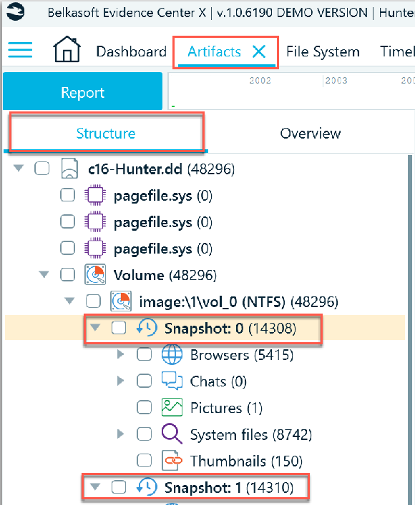Image resolution: width=415 pixels, height=505 pixels.
Task: Click the Thumbnails link-file icon
Action: coord(172,461)
